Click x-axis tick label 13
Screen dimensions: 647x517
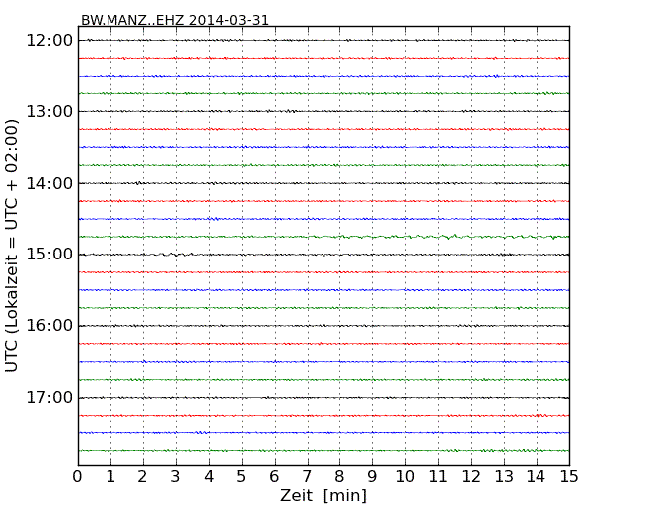pos(504,477)
